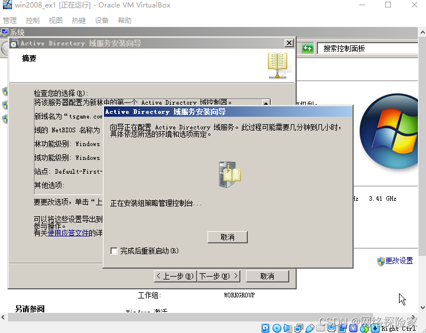Screen dimensions: 426x333
Task: Open the 控制 menu
Action: click(33, 20)
